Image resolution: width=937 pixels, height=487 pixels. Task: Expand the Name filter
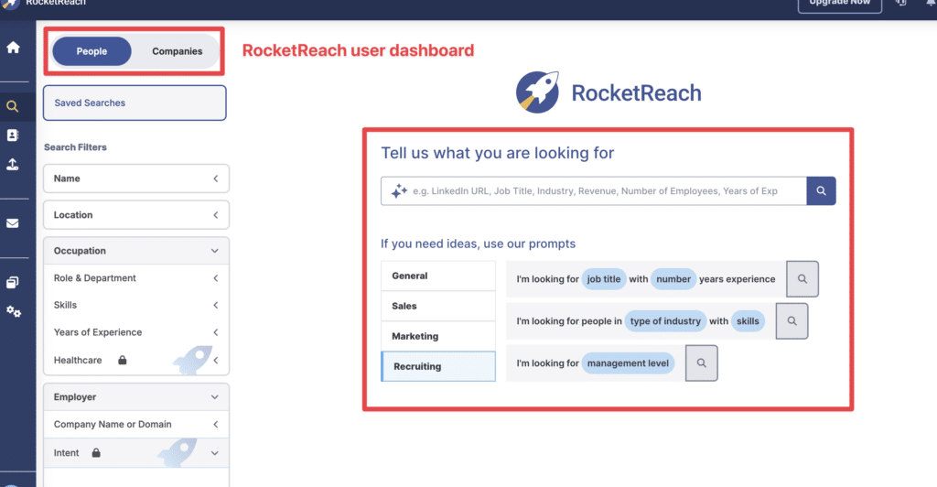(136, 179)
